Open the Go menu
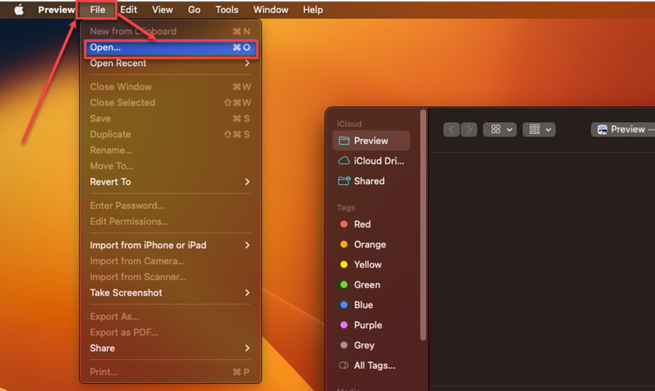The height and width of the screenshot is (391, 655). pyautogui.click(x=194, y=10)
